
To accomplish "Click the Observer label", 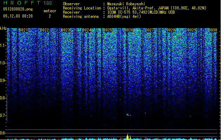I will pyautogui.click(x=71, y=4).
